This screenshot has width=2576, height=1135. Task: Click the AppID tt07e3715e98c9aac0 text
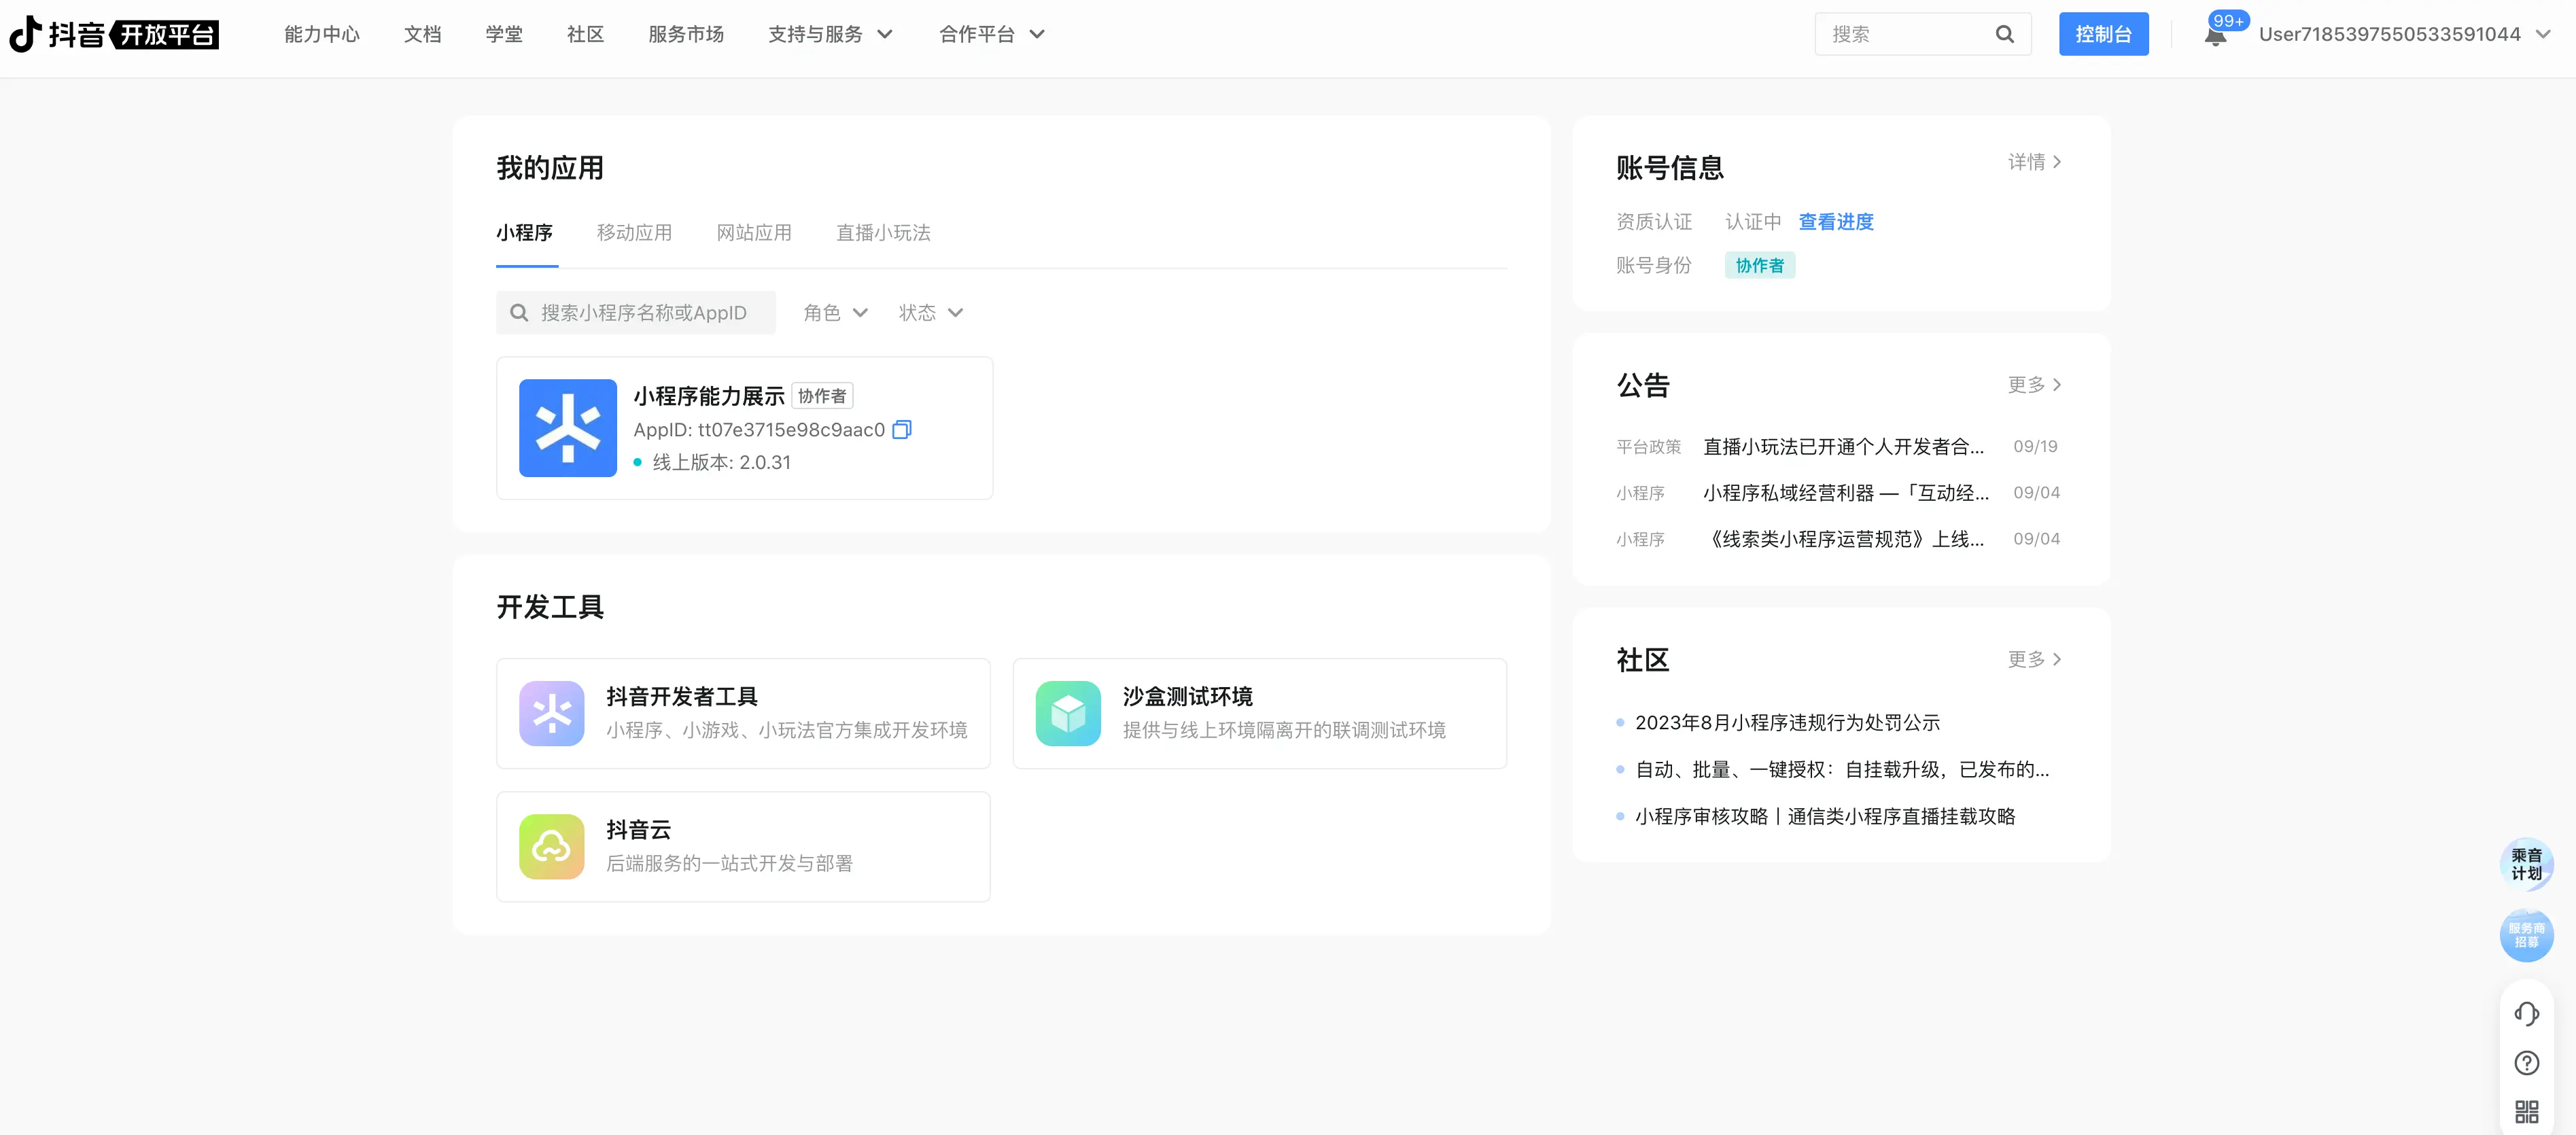pos(759,430)
